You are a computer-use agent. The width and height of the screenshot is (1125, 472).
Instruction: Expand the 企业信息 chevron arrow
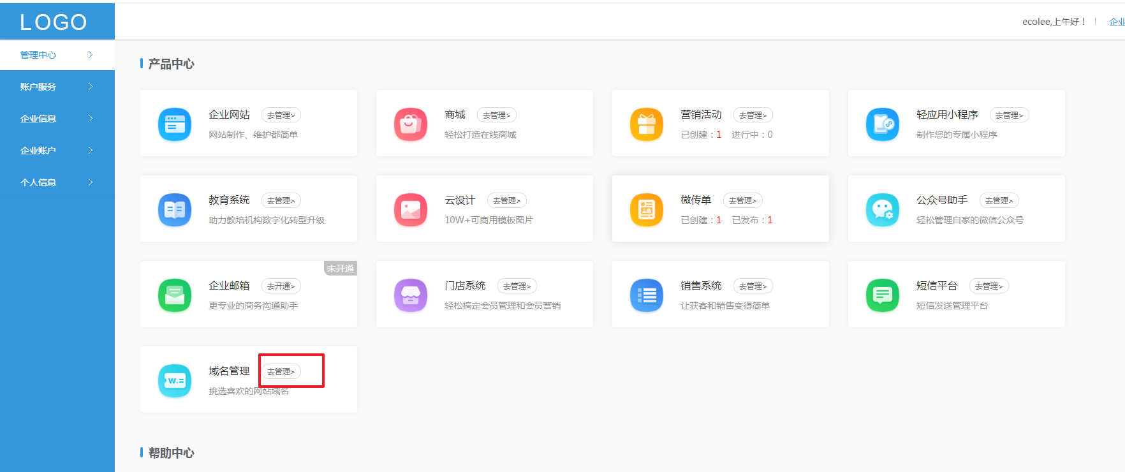click(x=91, y=119)
